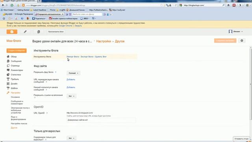Open 'Сообщения' in the sidebar

pos(16,61)
